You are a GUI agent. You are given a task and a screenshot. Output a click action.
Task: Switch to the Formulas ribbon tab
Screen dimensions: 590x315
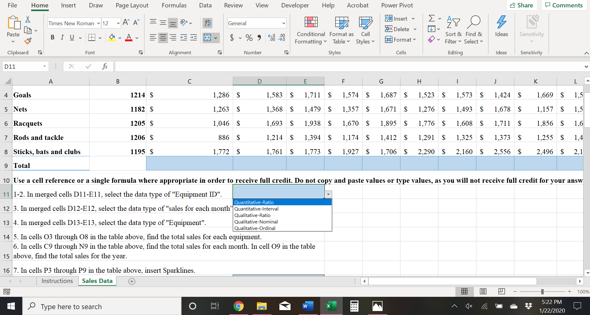(174, 5)
